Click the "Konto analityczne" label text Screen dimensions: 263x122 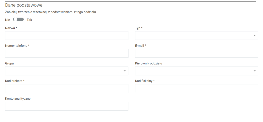click(x=18, y=98)
